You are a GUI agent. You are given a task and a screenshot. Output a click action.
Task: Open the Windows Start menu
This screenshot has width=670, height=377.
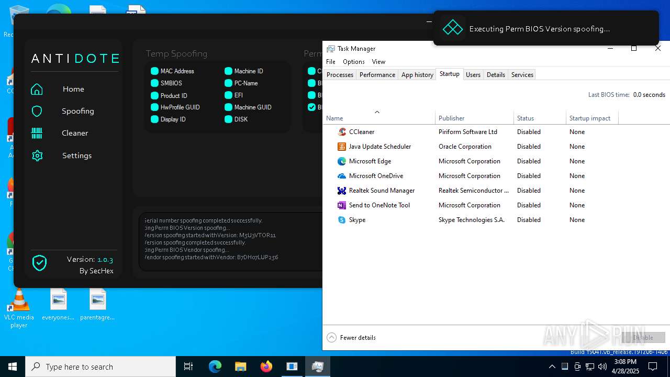[x=13, y=367]
